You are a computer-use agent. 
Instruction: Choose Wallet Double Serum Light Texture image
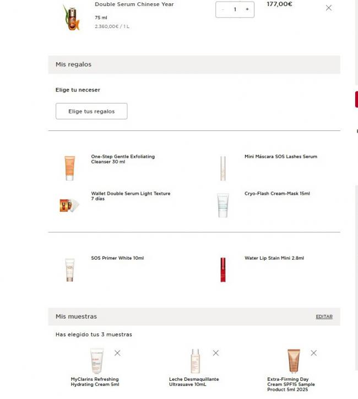click(69, 205)
